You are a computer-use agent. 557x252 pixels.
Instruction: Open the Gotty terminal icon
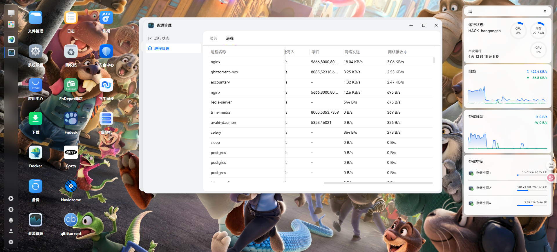[71, 152]
